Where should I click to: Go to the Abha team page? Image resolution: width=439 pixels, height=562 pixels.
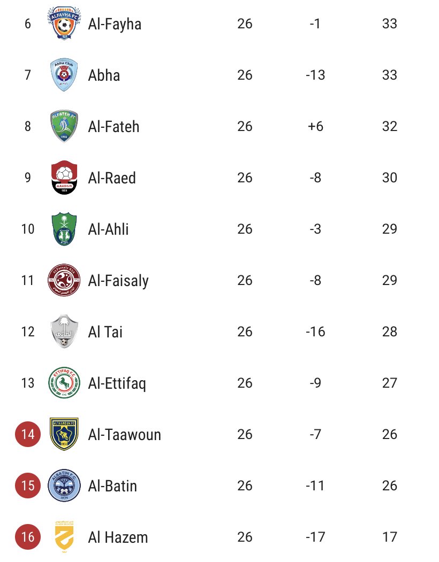[x=104, y=75]
